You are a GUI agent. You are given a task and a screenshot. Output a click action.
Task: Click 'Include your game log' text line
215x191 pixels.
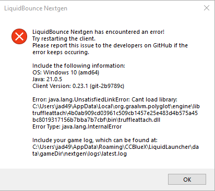point(95,140)
